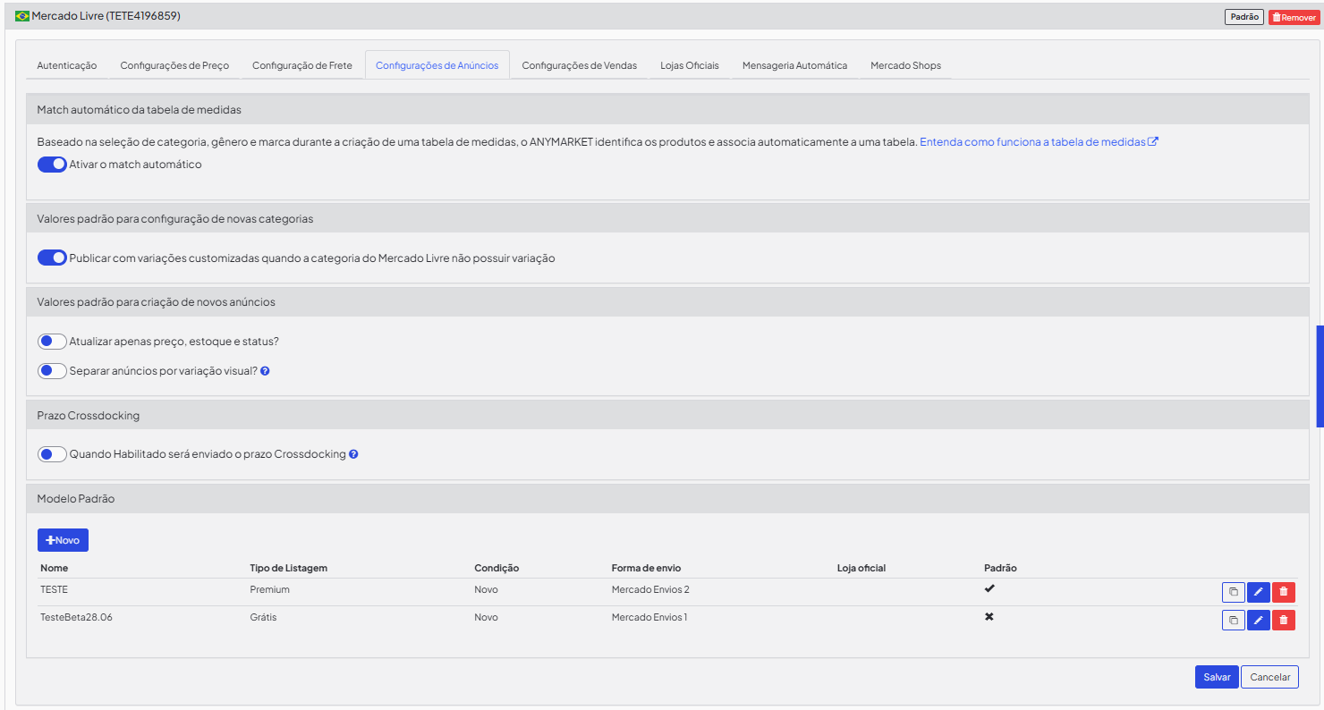Switch to Mercado Shops tab
Viewport: 1324px width, 710px height.
pos(905,65)
